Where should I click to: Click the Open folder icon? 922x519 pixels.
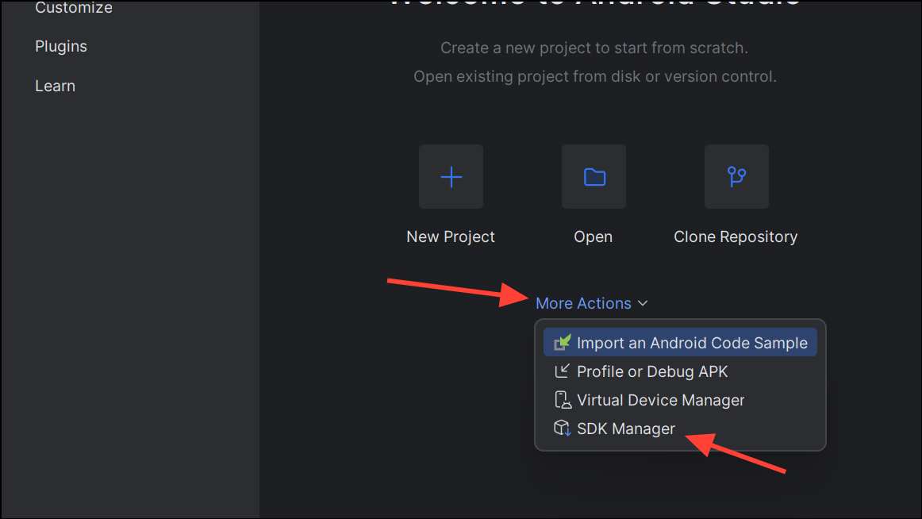click(594, 177)
